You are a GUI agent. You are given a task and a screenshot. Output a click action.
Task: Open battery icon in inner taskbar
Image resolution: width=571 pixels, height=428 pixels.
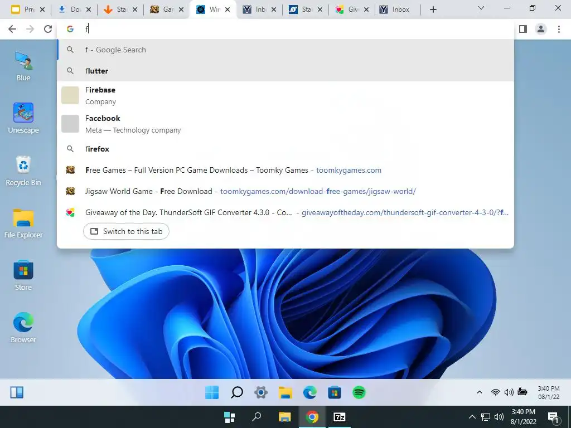click(522, 392)
